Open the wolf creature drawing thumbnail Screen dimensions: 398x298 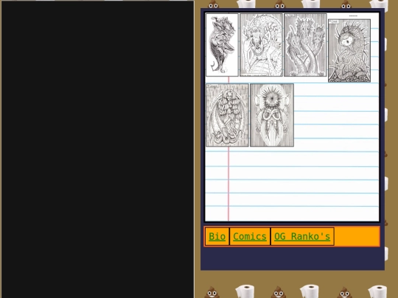(x=222, y=45)
